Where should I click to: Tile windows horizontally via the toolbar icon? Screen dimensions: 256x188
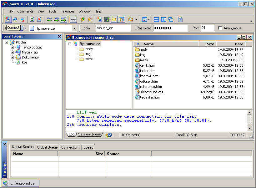[156, 19]
